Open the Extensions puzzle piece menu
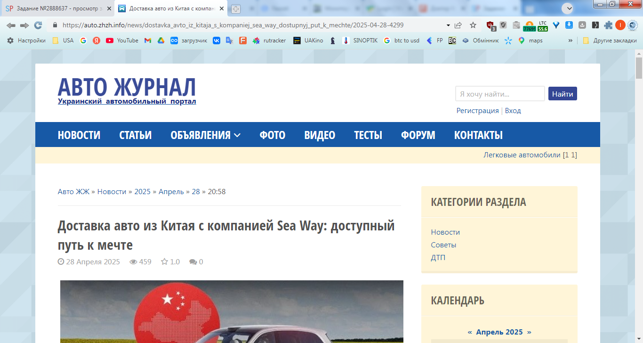 tap(608, 25)
